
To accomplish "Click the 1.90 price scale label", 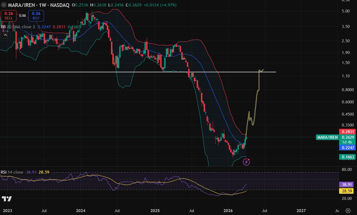I will 346,53.
